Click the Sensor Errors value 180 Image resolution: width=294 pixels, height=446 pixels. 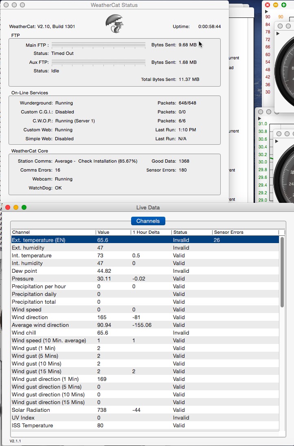coord(182,170)
